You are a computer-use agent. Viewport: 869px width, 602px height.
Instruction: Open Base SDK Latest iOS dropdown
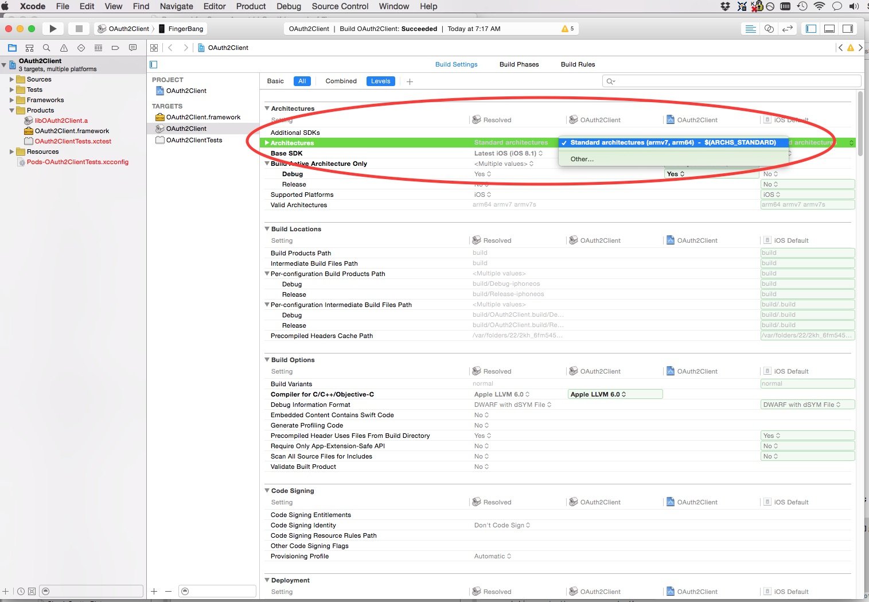pyautogui.click(x=508, y=153)
